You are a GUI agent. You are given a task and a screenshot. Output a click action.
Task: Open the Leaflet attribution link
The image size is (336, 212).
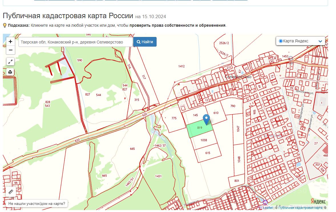click(268, 208)
